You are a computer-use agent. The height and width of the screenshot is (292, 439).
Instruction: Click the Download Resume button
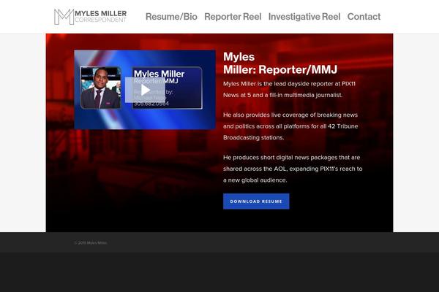pos(256,201)
